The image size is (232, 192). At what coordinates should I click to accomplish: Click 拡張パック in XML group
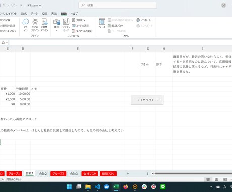115,26
